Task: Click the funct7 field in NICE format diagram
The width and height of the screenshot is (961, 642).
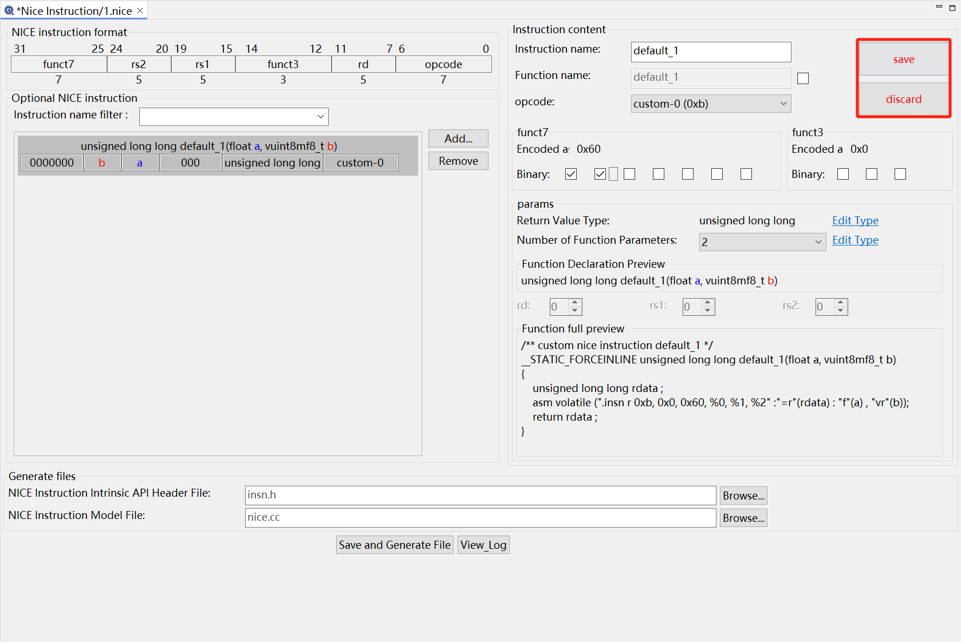Action: coord(59,64)
